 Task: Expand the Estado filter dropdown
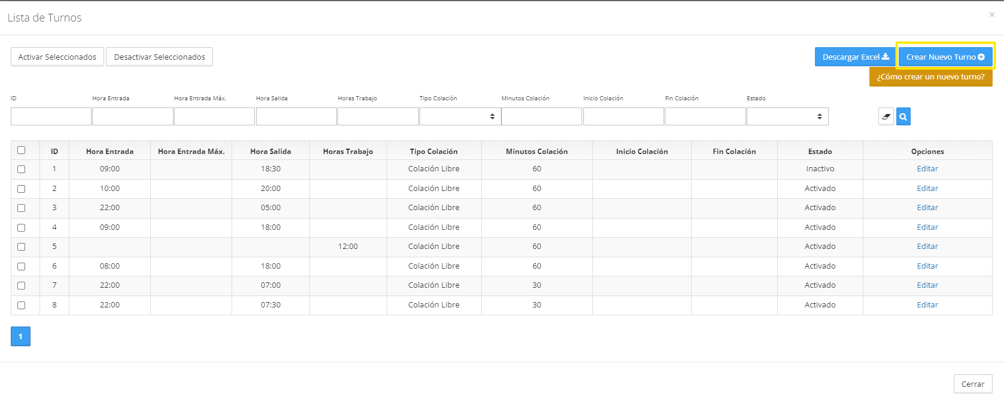(x=787, y=116)
